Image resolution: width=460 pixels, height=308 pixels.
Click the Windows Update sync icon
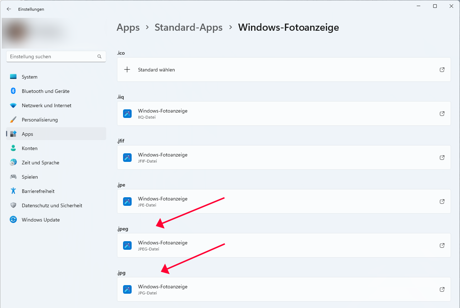tap(13, 220)
